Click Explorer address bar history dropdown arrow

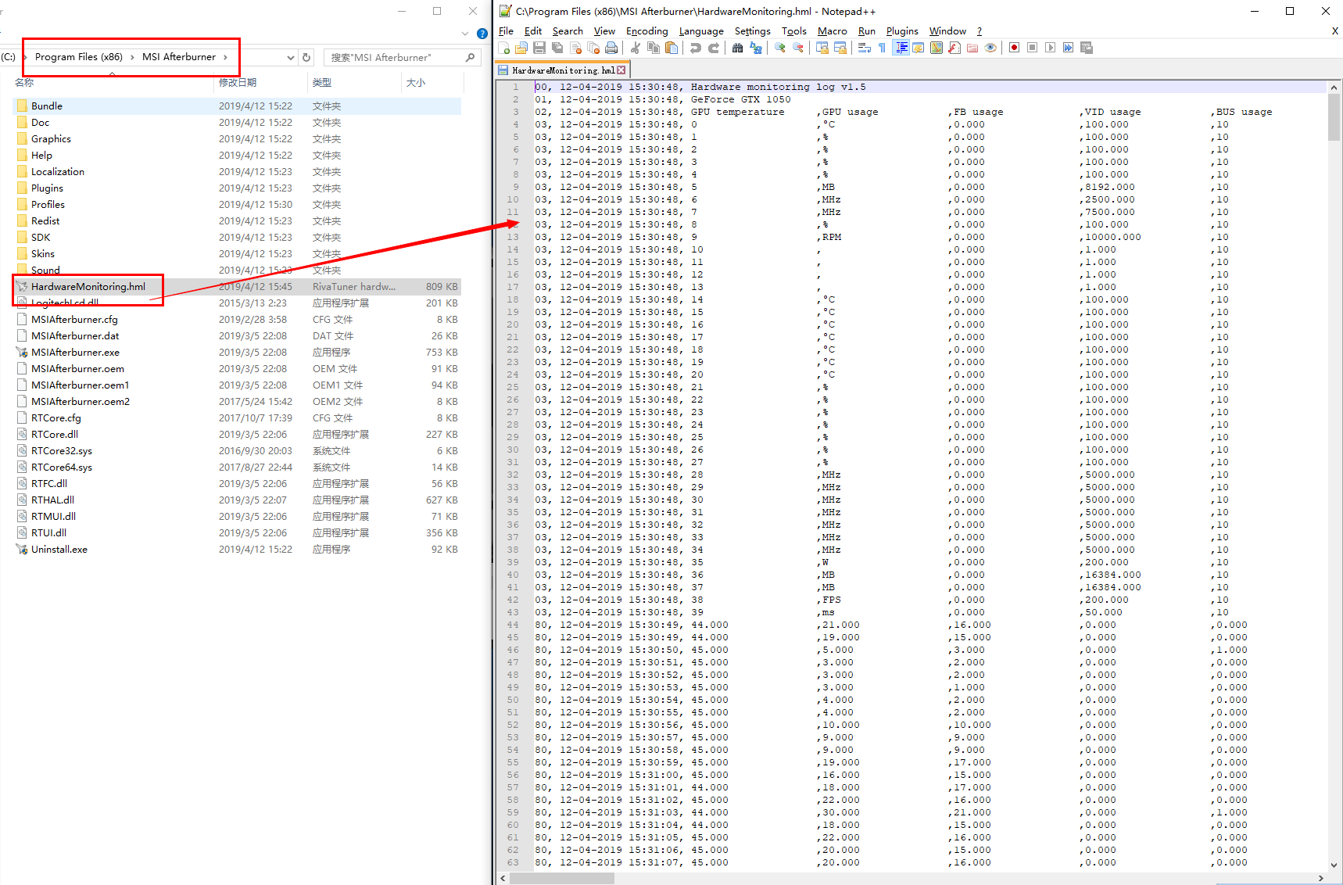coord(291,57)
